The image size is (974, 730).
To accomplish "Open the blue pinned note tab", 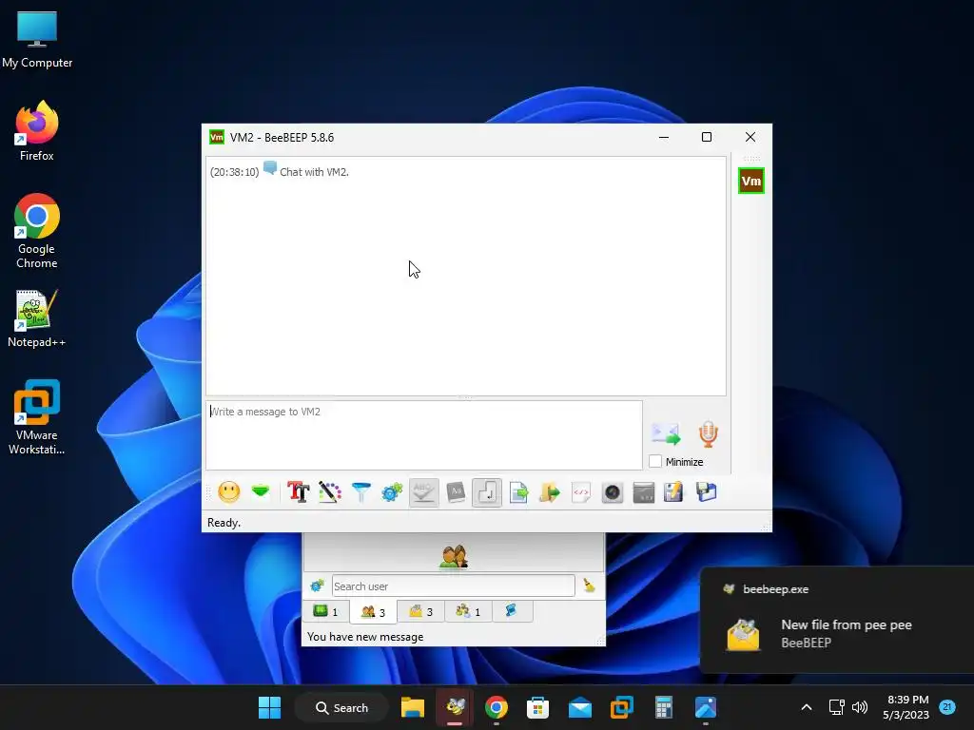I will [511, 611].
